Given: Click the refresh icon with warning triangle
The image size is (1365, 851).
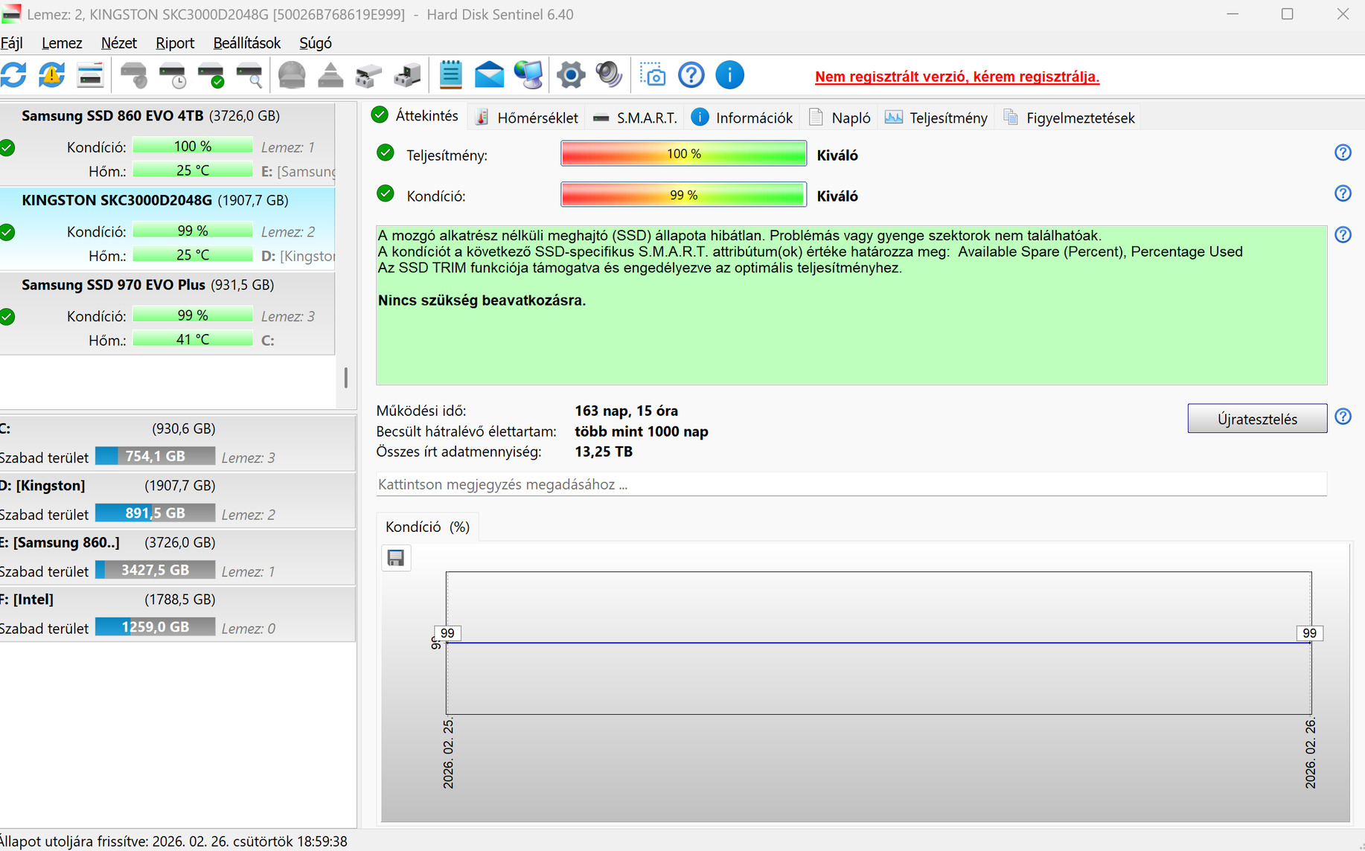Looking at the screenshot, I should pyautogui.click(x=51, y=75).
